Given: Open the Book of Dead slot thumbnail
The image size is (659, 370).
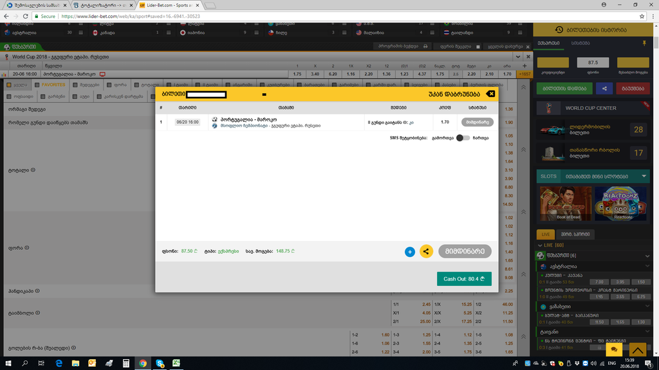Looking at the screenshot, I should (566, 204).
